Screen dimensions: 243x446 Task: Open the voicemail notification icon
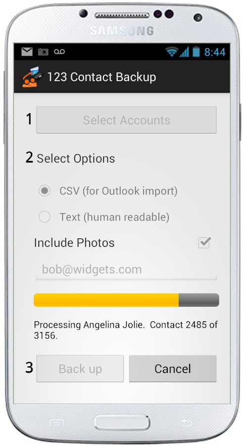point(59,52)
